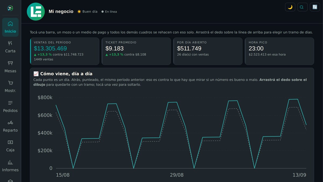
Task: Click the "TICKET PROMEDIO" label
Action: [x=121, y=42]
